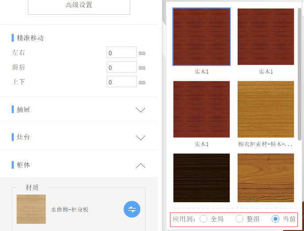Image resolution: width=304 pixels, height=231 pixels.
Task: Click the 精准移动 section title
Action: coord(30,38)
